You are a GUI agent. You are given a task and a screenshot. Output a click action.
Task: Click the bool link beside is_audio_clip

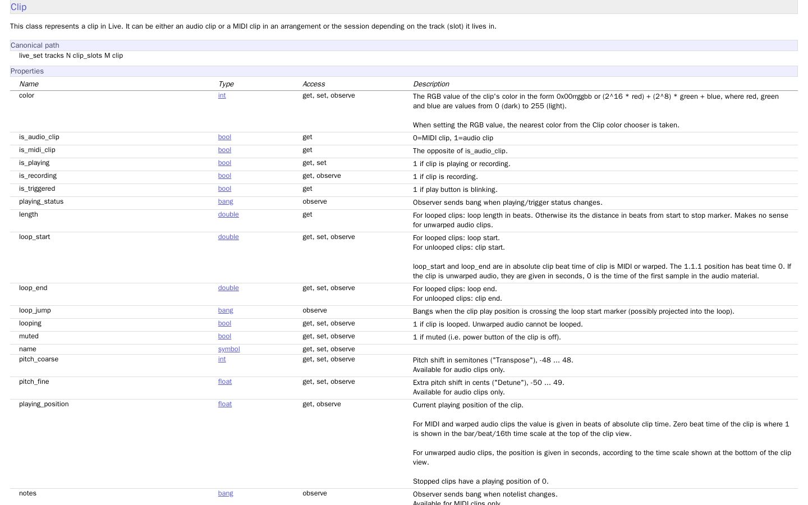tap(224, 137)
